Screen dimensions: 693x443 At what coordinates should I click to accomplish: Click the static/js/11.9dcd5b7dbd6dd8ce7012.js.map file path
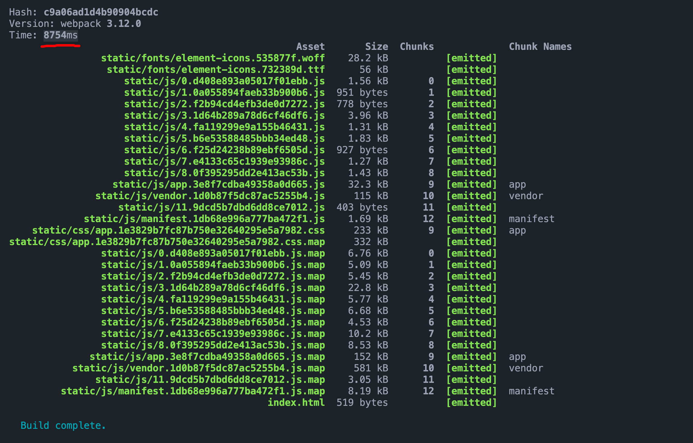coord(210,380)
